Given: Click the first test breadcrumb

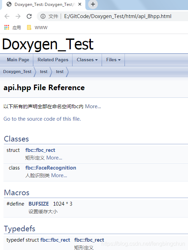Looking at the screenshot, I should (44, 71).
